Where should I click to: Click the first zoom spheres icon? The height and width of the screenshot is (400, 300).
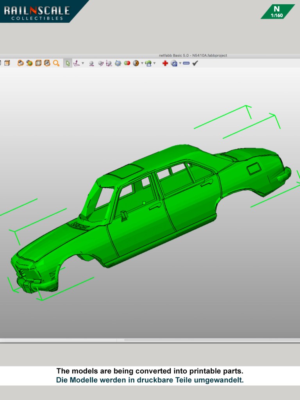click(20, 63)
